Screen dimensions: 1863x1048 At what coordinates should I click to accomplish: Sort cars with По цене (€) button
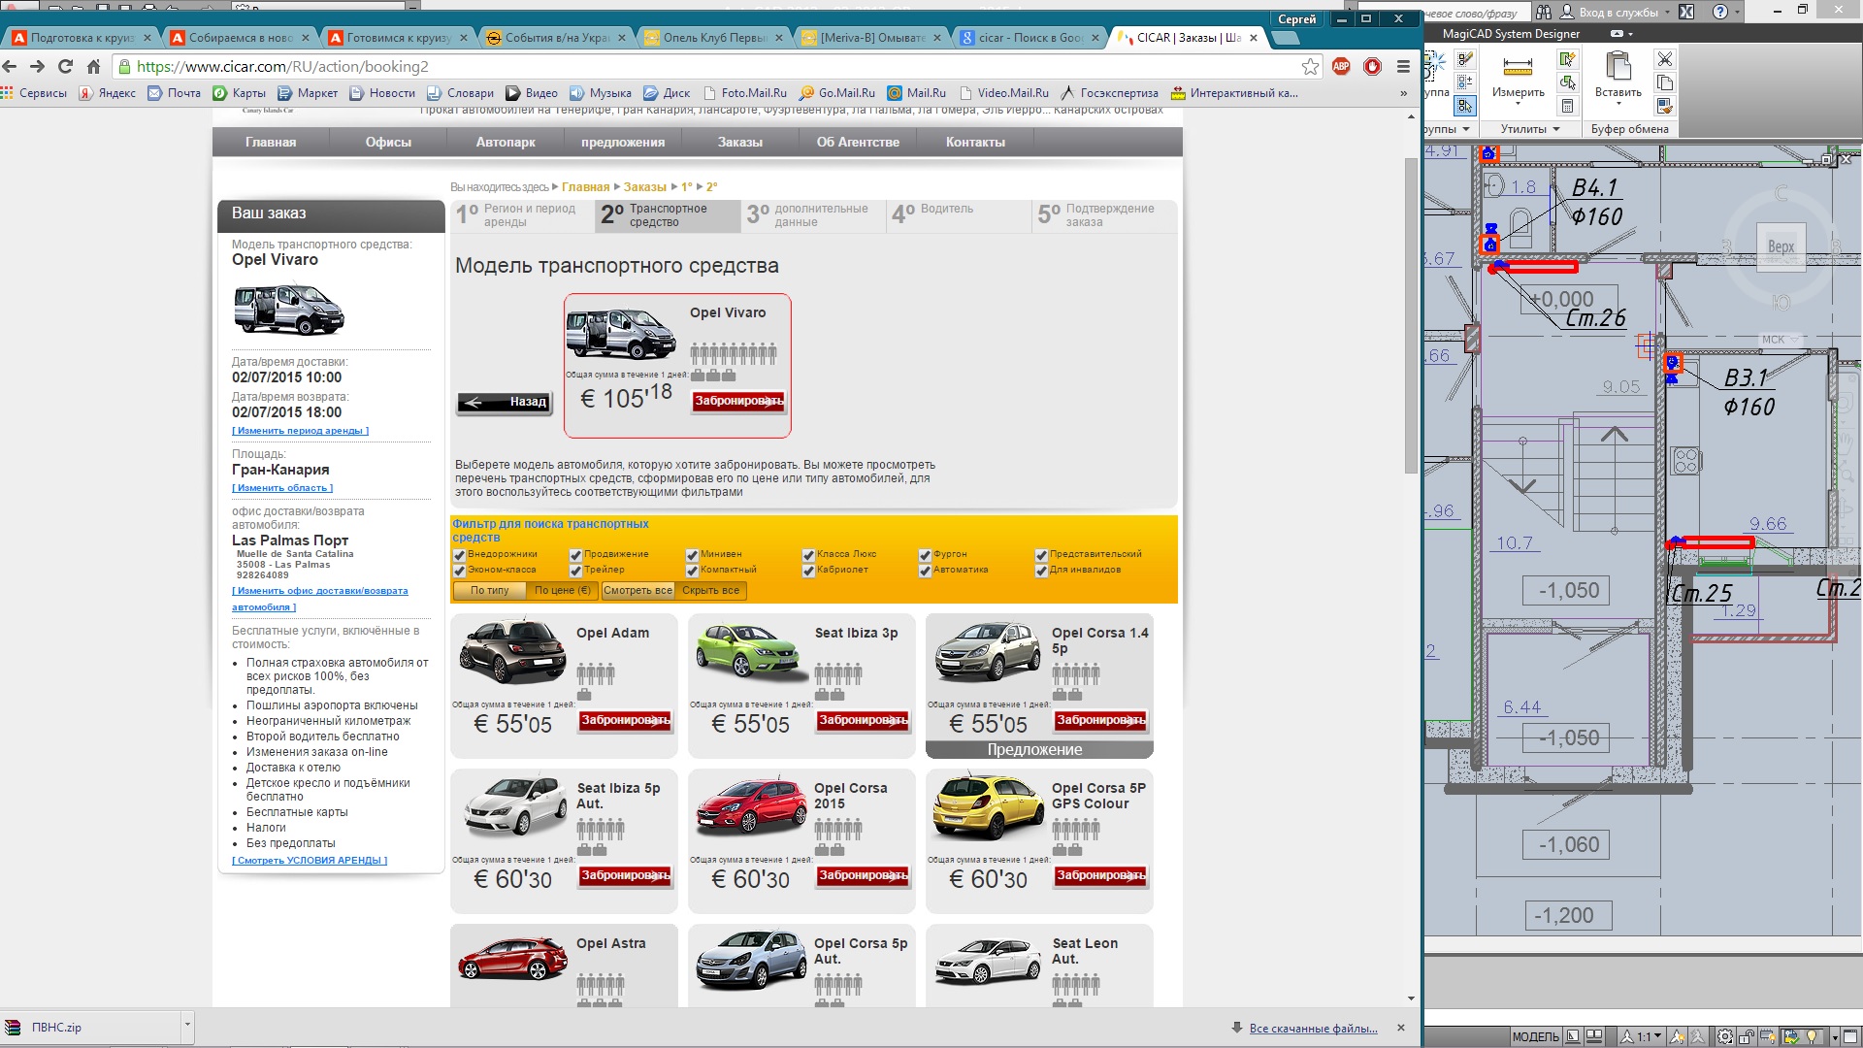(562, 590)
